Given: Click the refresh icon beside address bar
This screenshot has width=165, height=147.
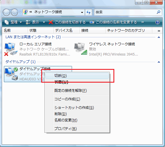Looking at the screenshot, I should [89, 12].
